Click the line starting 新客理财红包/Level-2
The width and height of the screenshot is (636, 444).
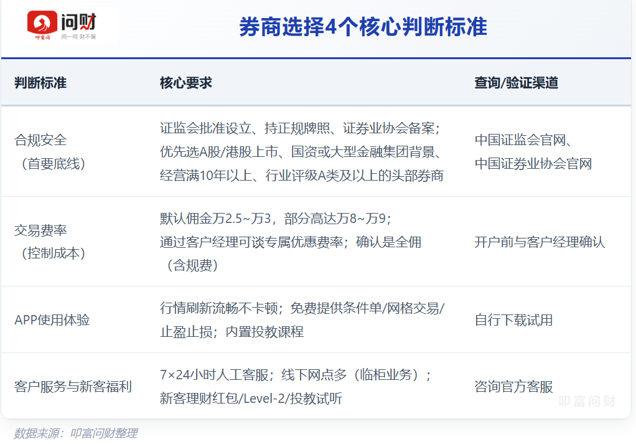pos(251,399)
